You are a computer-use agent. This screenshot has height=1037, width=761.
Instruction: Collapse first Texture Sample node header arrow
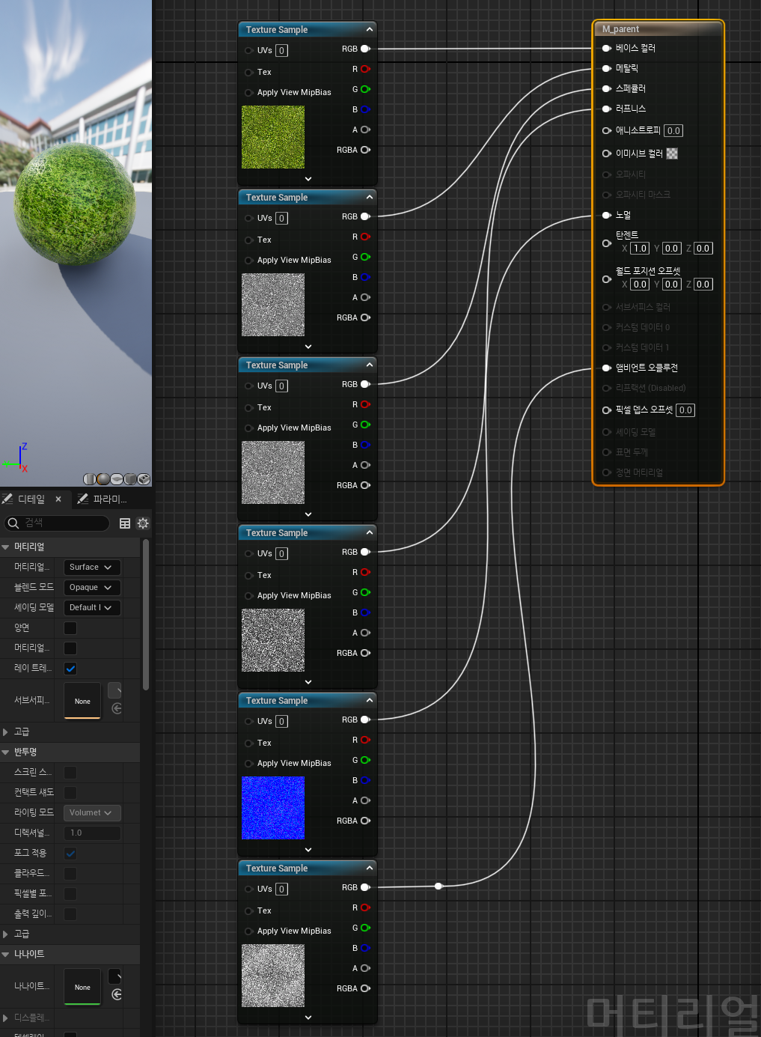click(x=369, y=29)
